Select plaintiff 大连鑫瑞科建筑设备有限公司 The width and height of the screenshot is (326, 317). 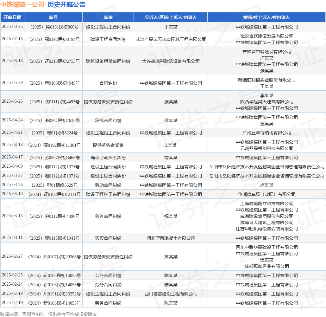click(x=171, y=61)
